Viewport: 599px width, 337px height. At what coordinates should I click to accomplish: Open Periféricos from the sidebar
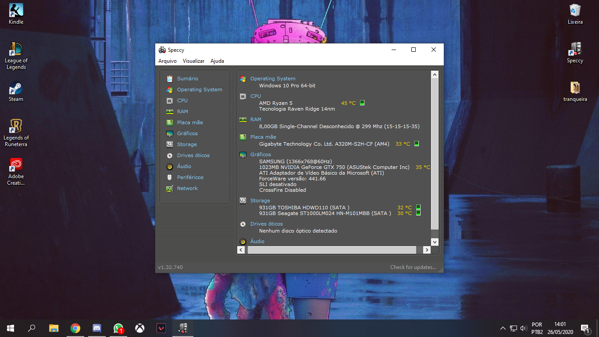click(x=190, y=177)
